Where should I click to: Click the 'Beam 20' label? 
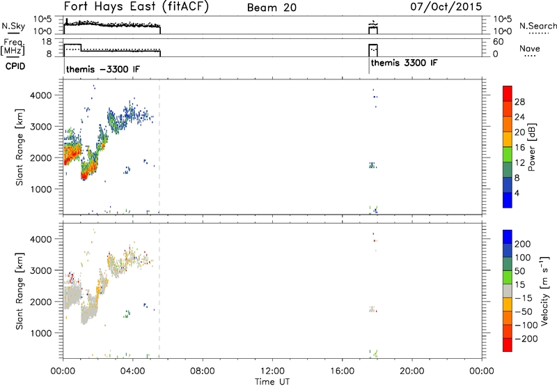(272, 8)
